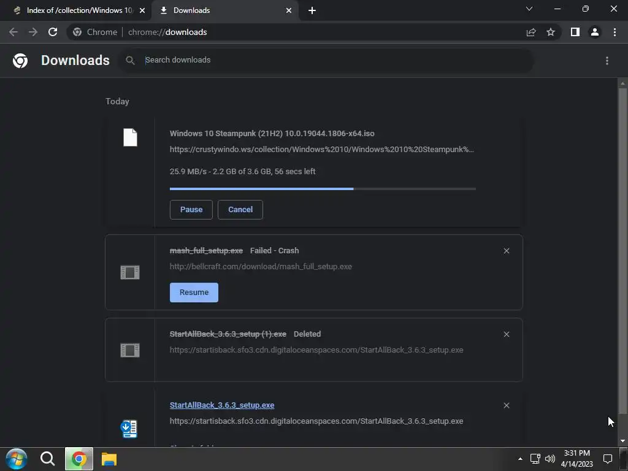Click the scrollbar down arrow
This screenshot has height=471, width=628.
click(x=622, y=442)
